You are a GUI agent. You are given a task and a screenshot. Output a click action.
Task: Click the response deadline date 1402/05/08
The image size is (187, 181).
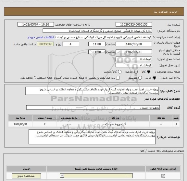tap(134, 44)
